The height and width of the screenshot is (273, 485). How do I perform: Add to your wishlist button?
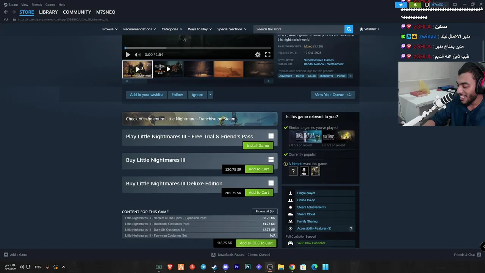[x=146, y=95]
